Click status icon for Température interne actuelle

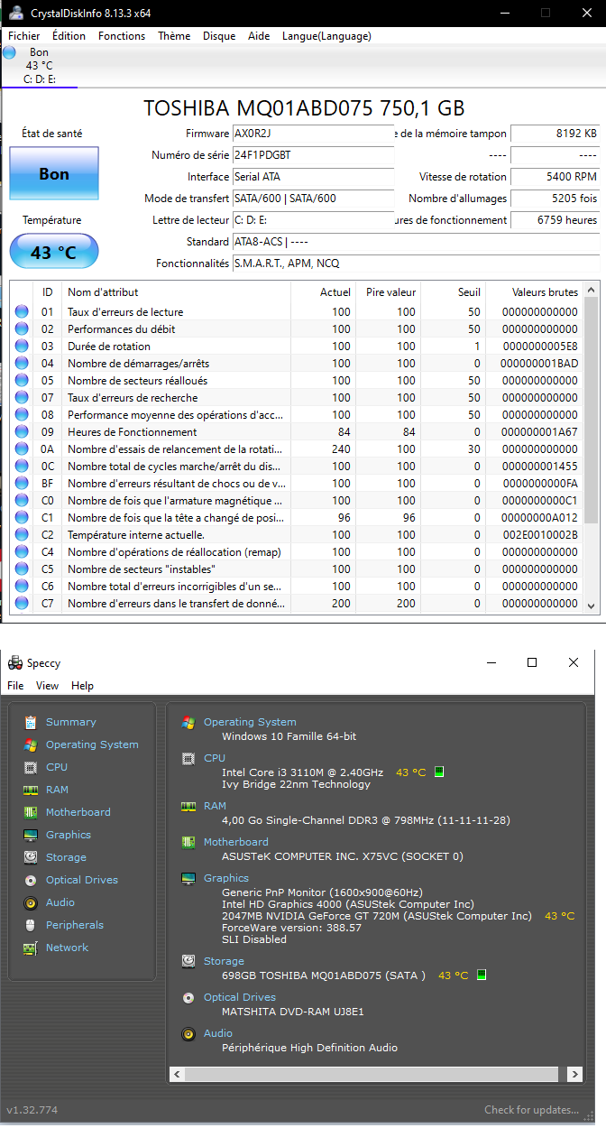click(23, 535)
